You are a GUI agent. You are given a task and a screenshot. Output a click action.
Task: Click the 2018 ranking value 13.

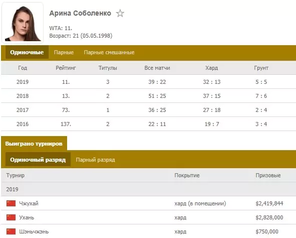coord(66,96)
